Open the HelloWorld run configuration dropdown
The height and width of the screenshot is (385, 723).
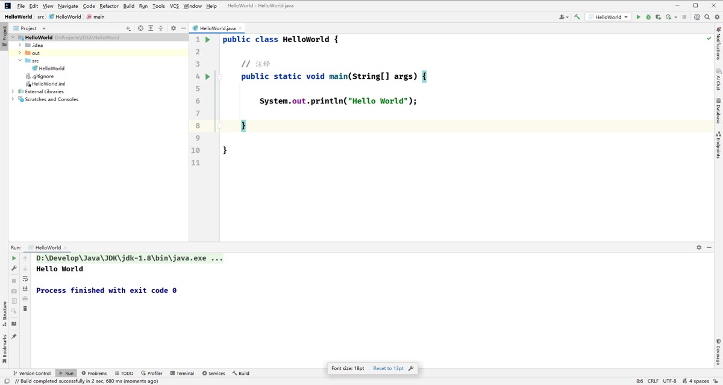pyautogui.click(x=609, y=17)
